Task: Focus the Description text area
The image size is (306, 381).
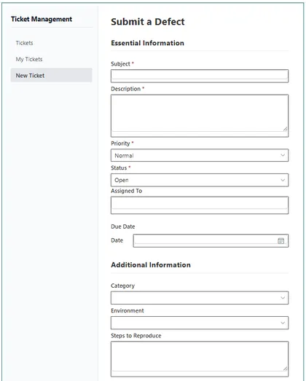Action: (x=200, y=116)
